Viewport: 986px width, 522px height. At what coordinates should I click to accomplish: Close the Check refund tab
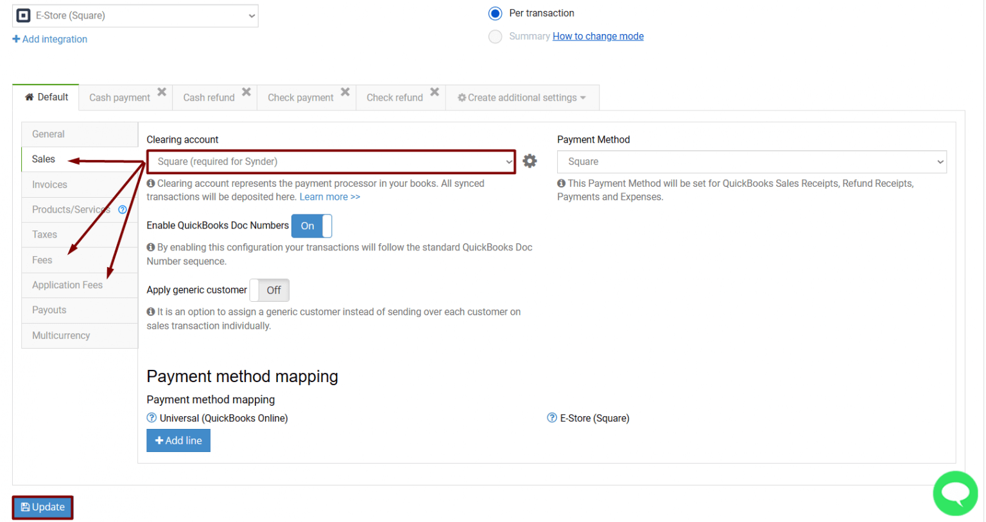point(434,91)
